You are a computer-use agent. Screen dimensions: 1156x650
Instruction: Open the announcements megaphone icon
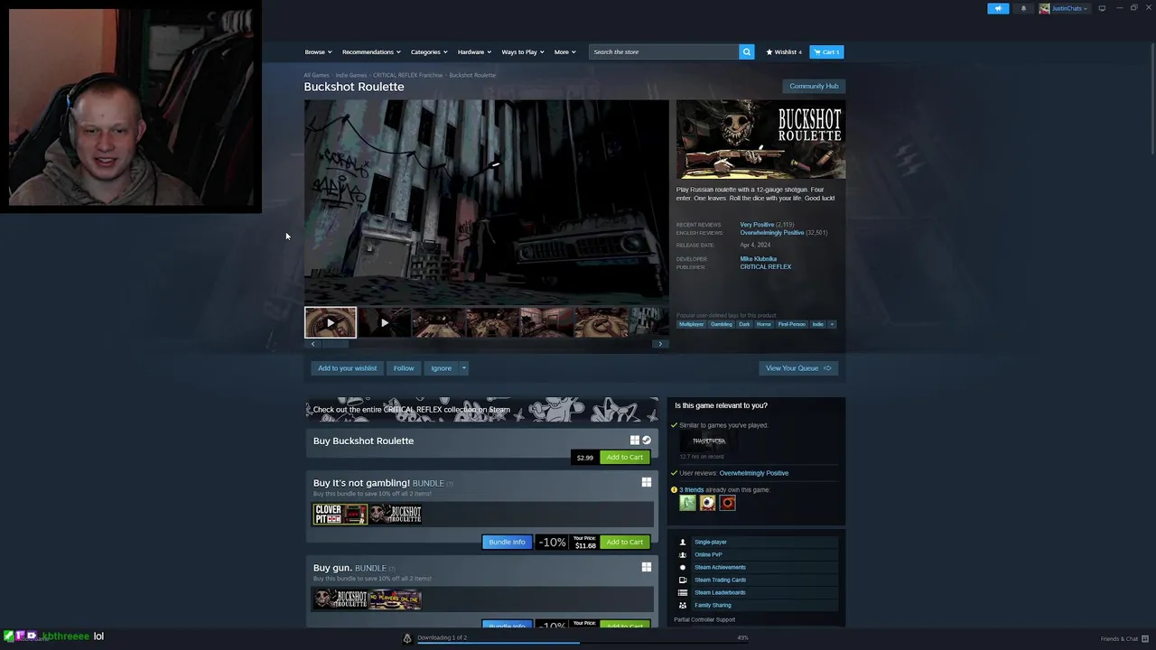click(998, 8)
